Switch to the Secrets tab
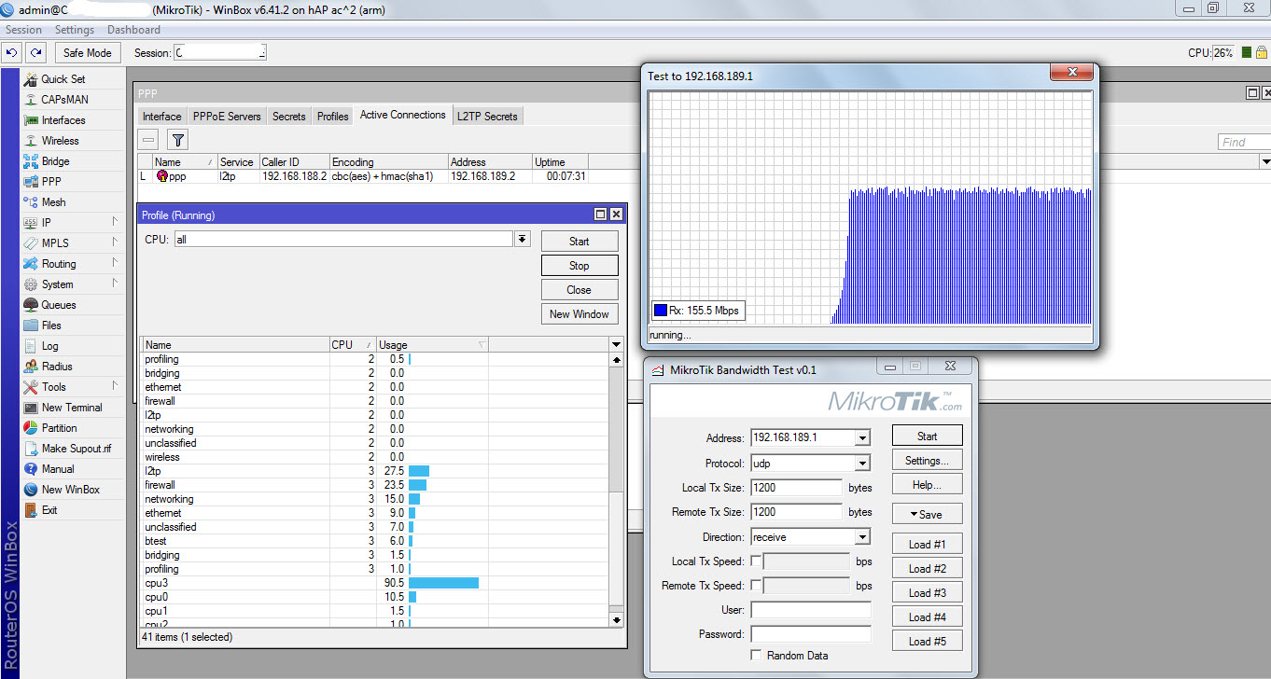The image size is (1271, 679). point(288,117)
